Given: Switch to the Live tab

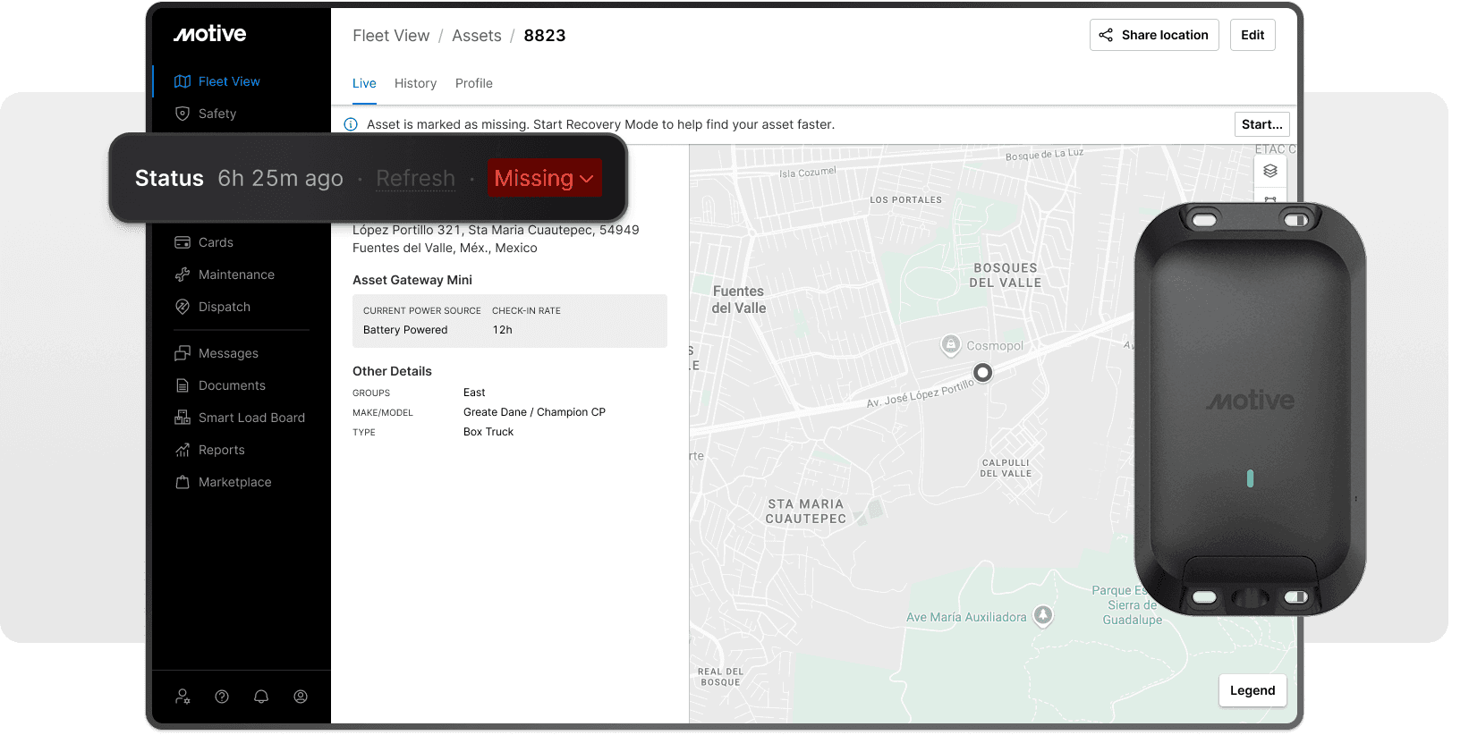Looking at the screenshot, I should coord(364,83).
